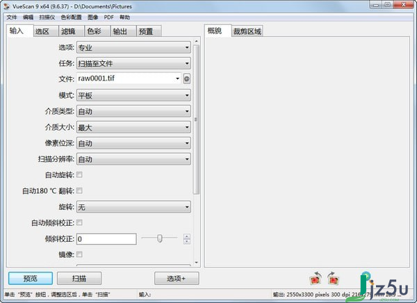Open the 选项 dropdown set to 专业

click(133, 48)
